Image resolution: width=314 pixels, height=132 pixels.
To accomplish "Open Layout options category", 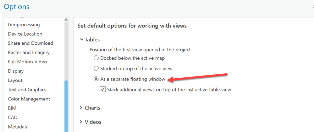I will pyautogui.click(x=15, y=80).
